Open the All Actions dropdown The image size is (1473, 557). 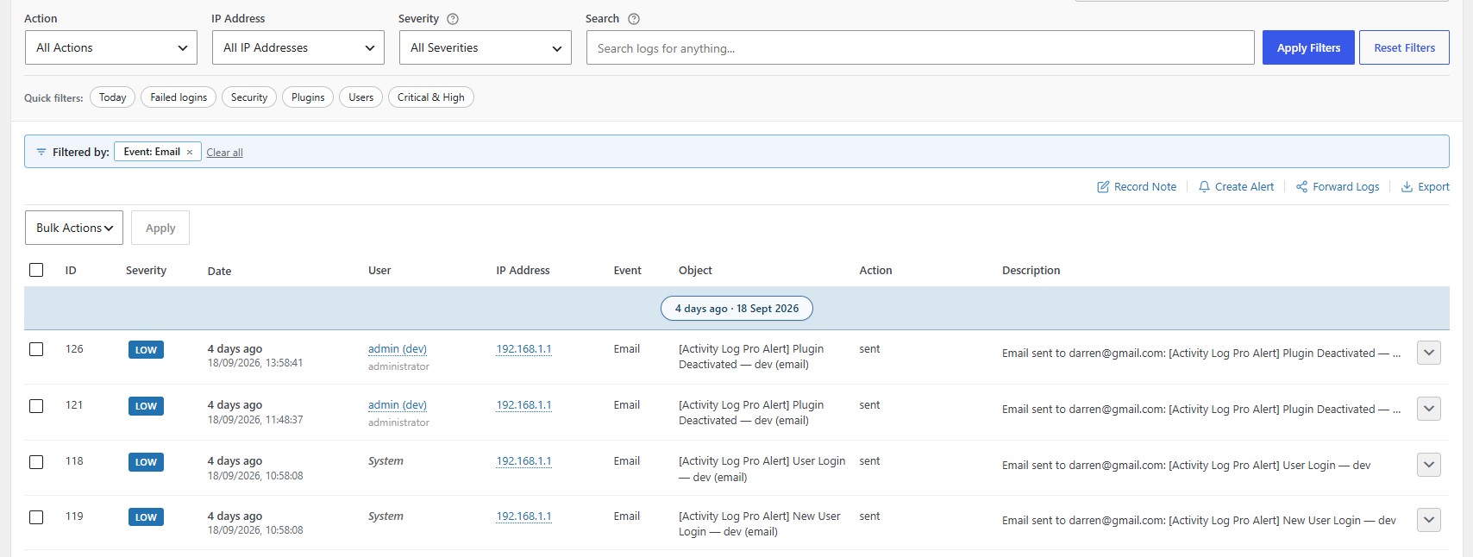pyautogui.click(x=111, y=47)
